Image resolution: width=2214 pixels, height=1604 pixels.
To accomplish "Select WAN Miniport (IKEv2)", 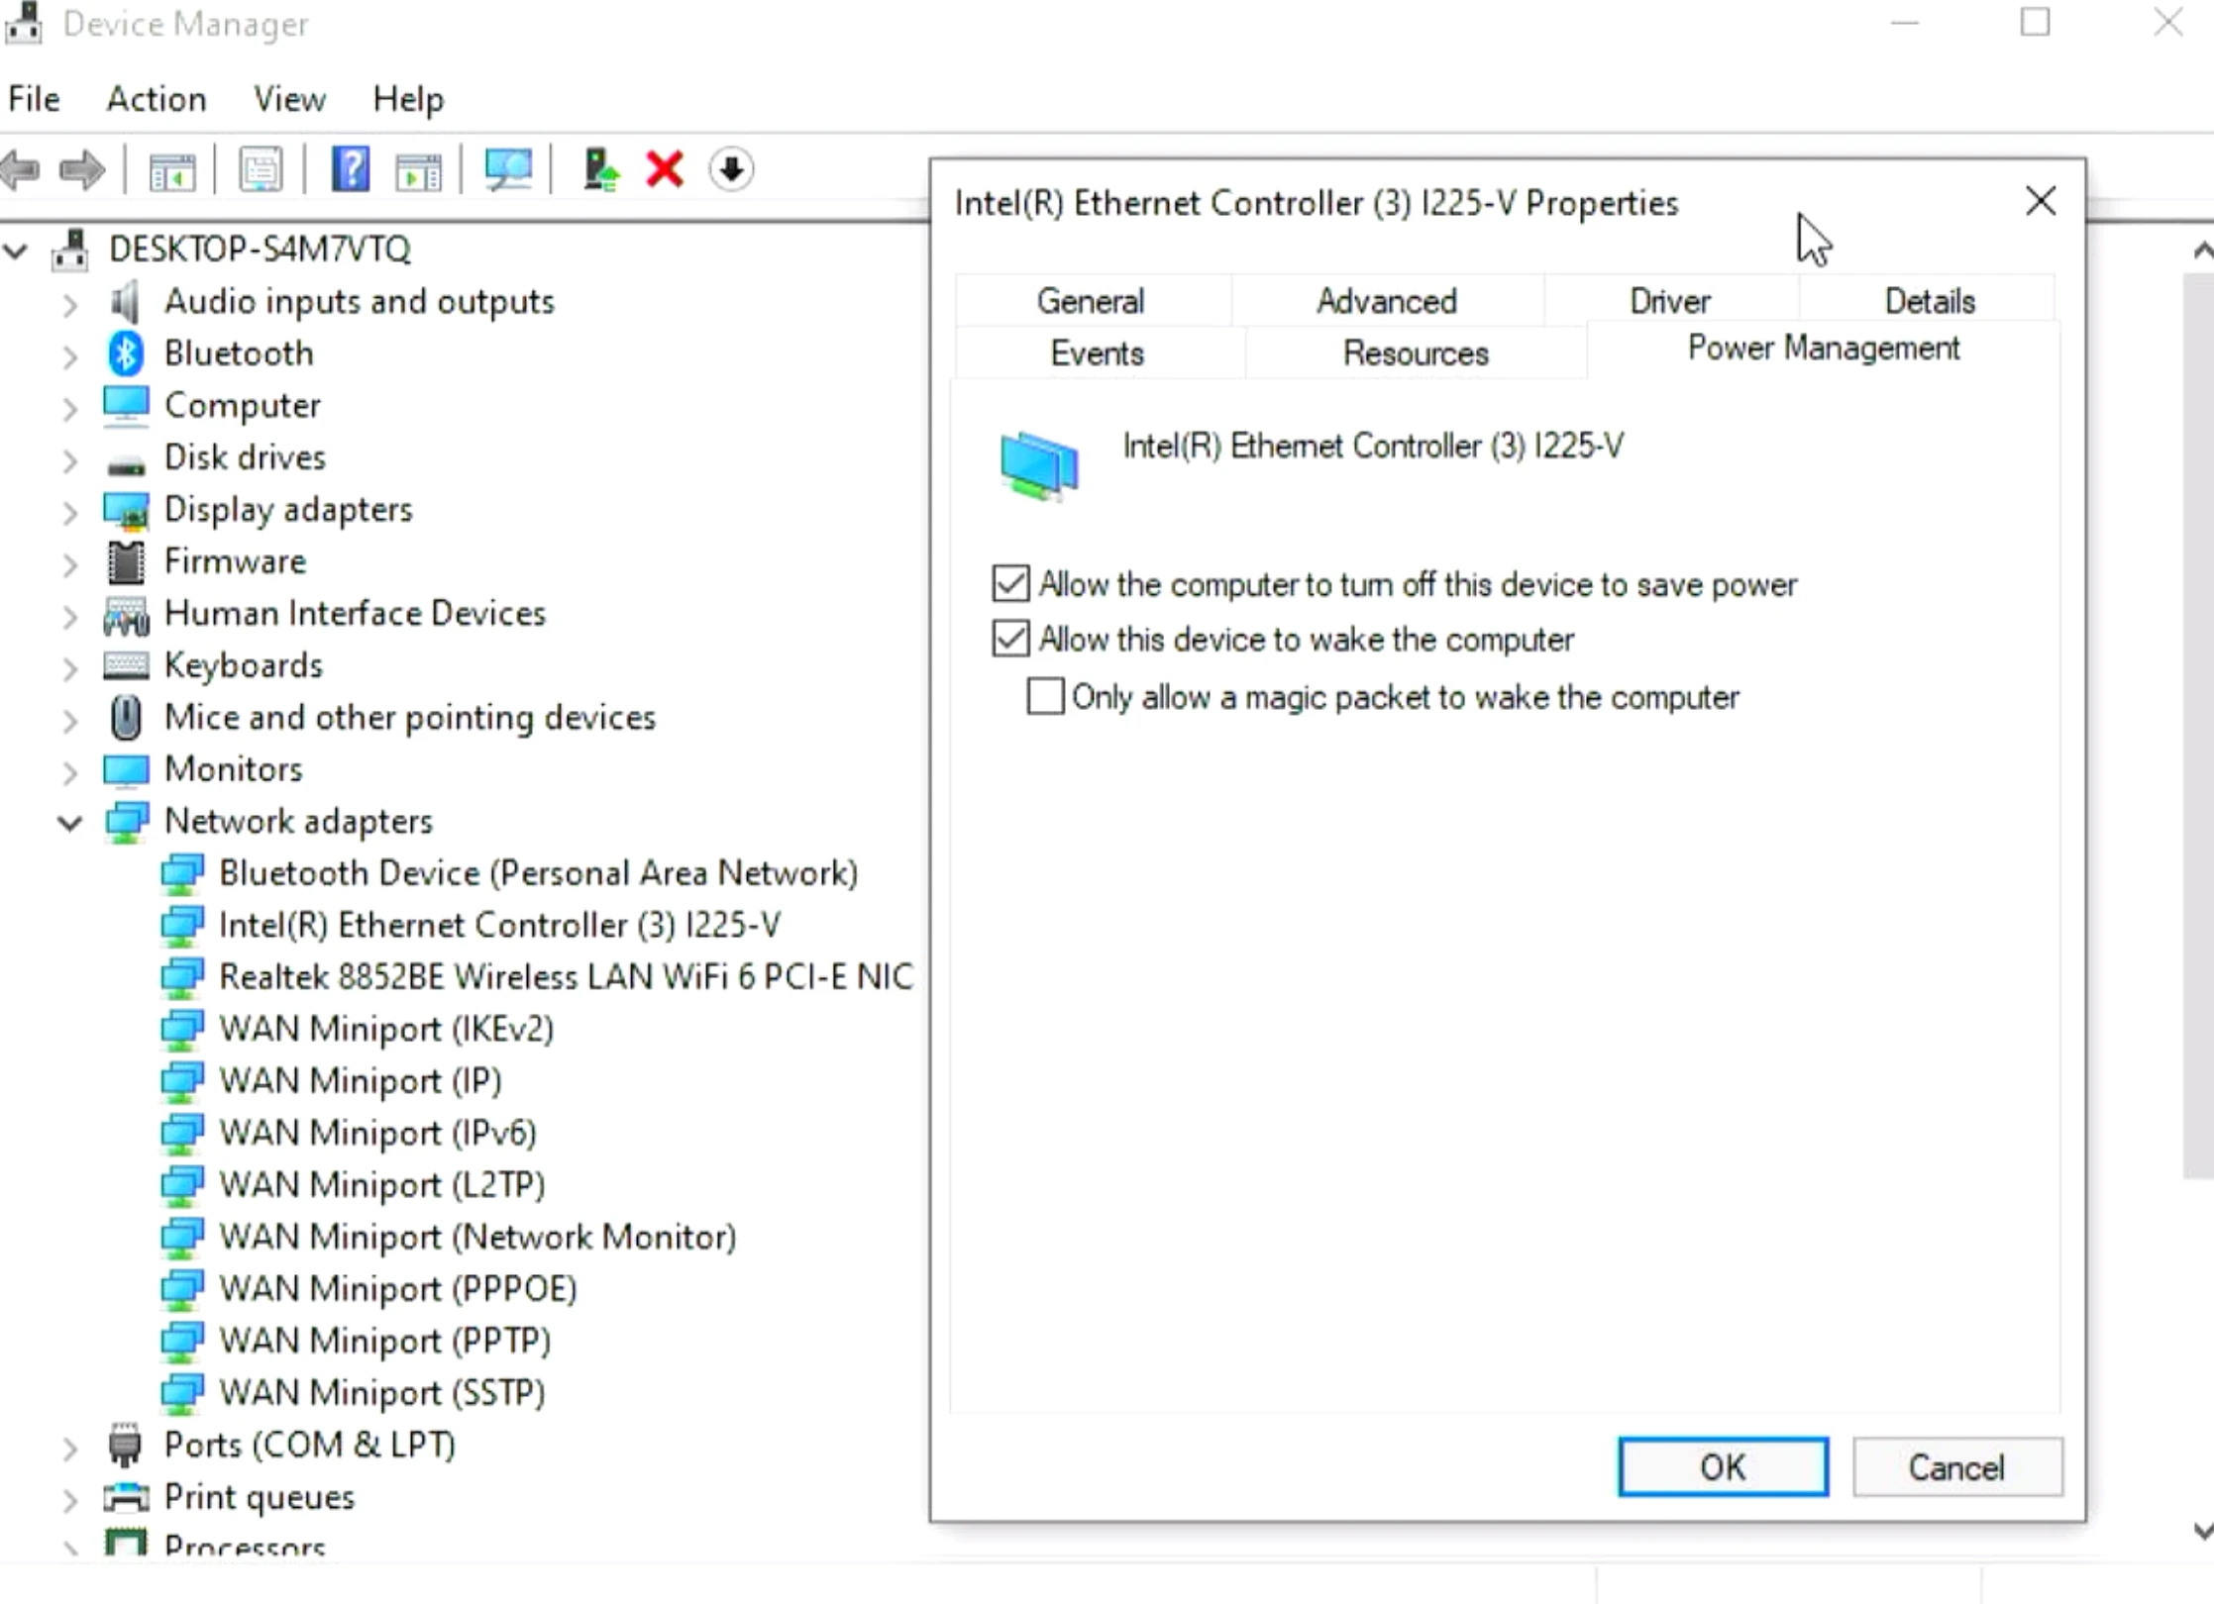I will pos(386,1029).
